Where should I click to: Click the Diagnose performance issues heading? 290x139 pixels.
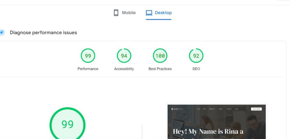pos(43,33)
